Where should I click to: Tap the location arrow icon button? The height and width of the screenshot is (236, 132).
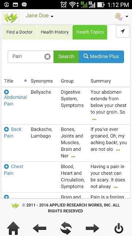coord(122,31)
